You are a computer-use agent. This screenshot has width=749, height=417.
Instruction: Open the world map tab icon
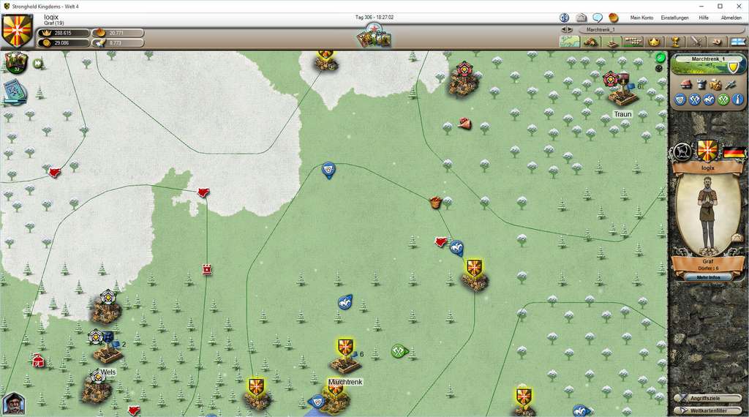[x=569, y=42]
